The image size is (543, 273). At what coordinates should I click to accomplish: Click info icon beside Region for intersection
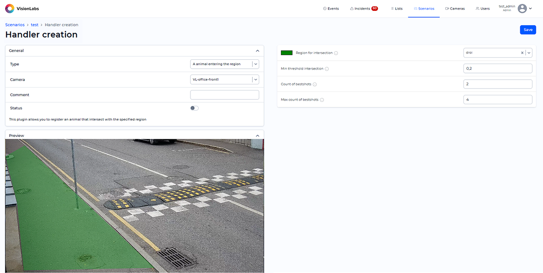[336, 53]
